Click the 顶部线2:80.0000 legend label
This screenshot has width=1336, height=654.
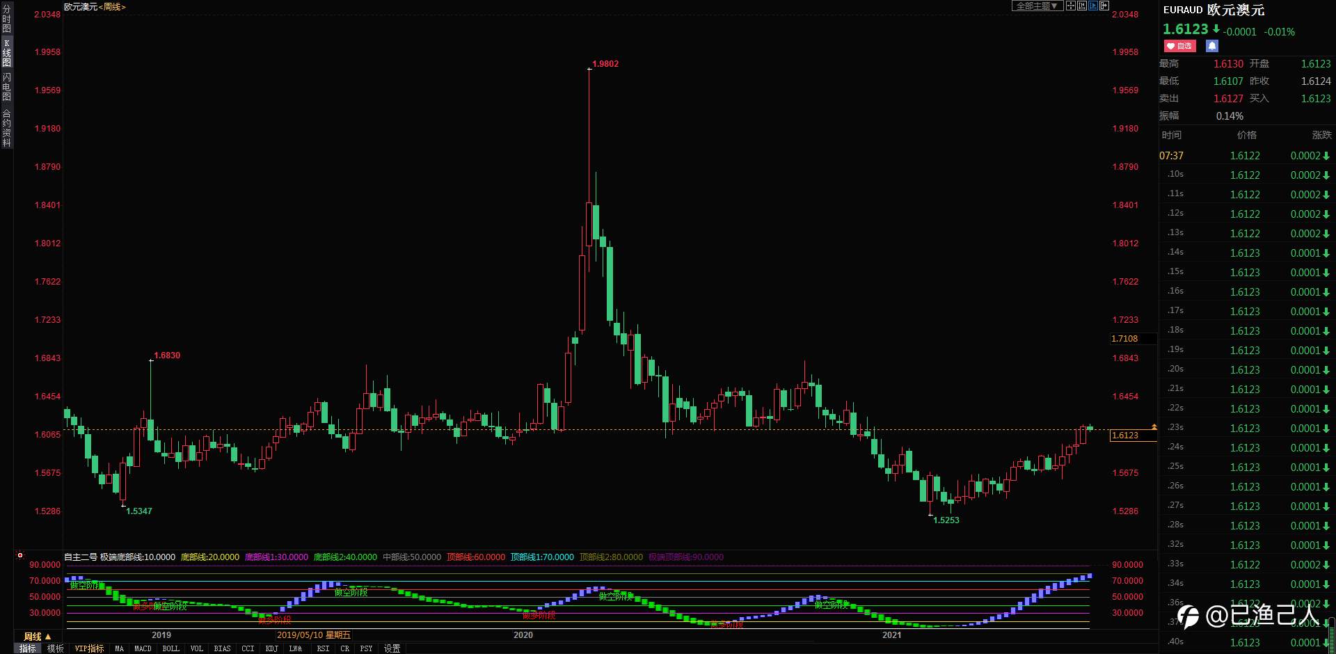[x=611, y=557]
